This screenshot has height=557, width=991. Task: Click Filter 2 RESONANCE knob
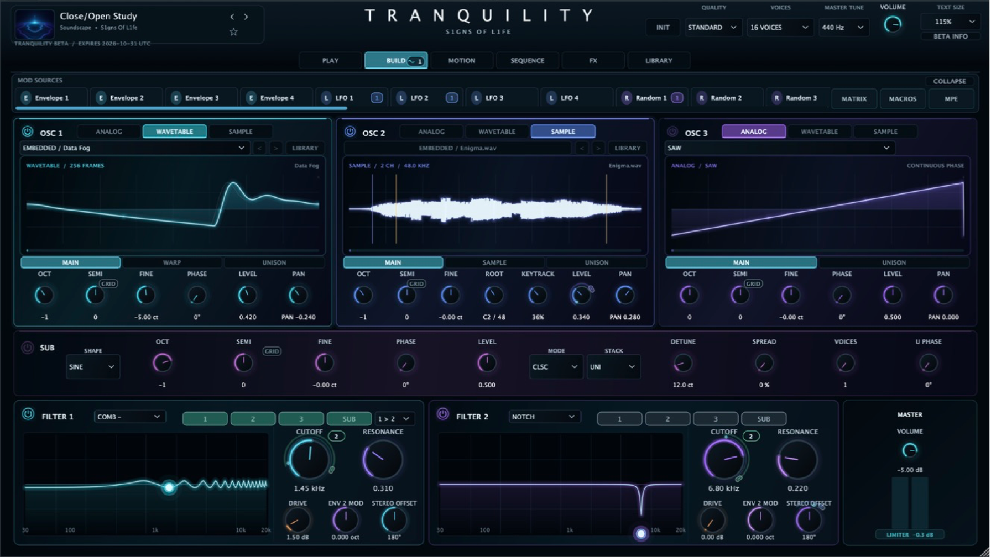pyautogui.click(x=797, y=460)
